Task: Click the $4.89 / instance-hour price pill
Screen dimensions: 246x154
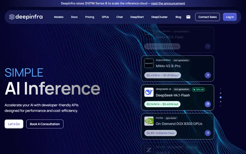Action: pos(161,133)
